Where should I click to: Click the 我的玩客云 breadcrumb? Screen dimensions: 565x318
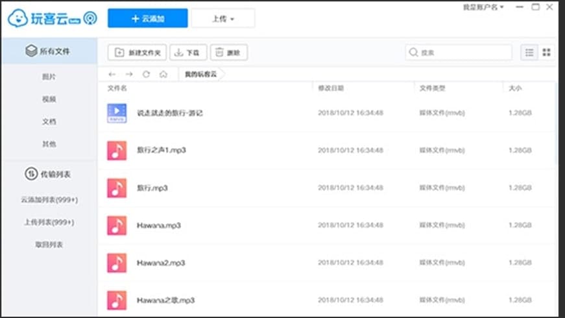200,74
